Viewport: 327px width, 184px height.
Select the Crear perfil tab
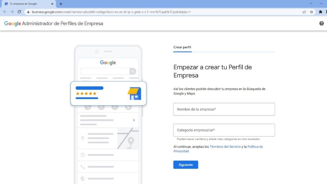[x=182, y=47]
